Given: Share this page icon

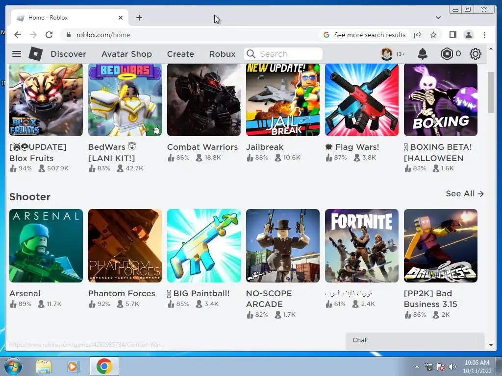Looking at the screenshot, I should pos(418,35).
